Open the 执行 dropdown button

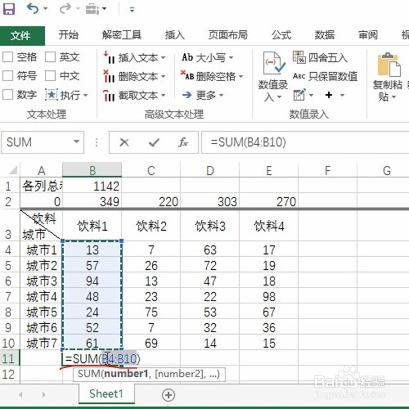[66, 95]
